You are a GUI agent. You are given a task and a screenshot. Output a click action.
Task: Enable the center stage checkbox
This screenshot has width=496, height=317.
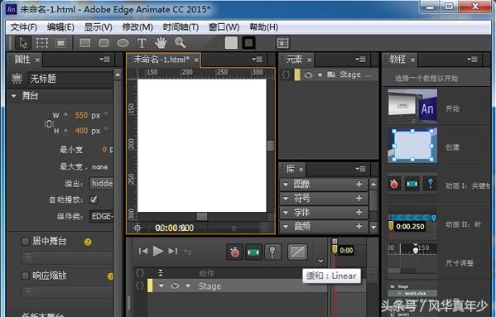[25, 241]
